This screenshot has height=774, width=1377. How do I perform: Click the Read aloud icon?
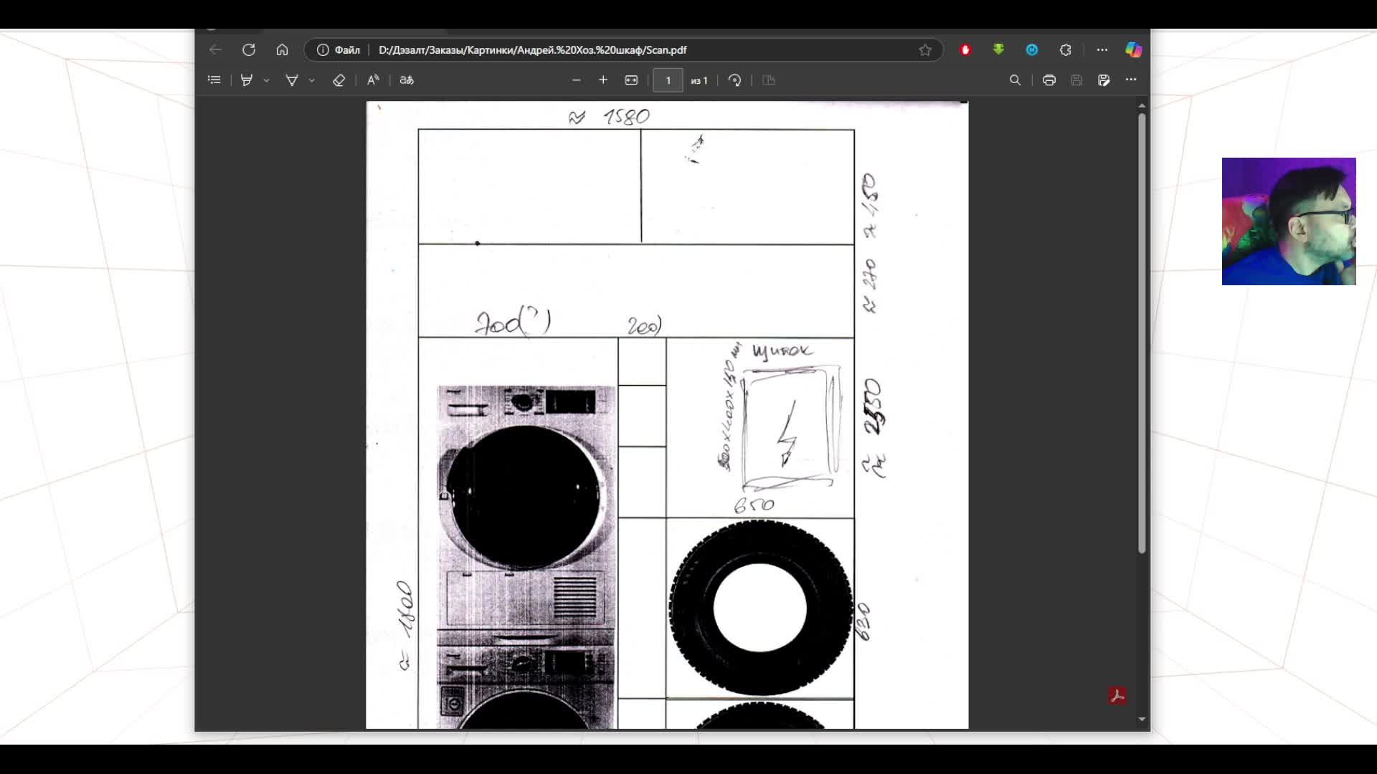click(373, 80)
